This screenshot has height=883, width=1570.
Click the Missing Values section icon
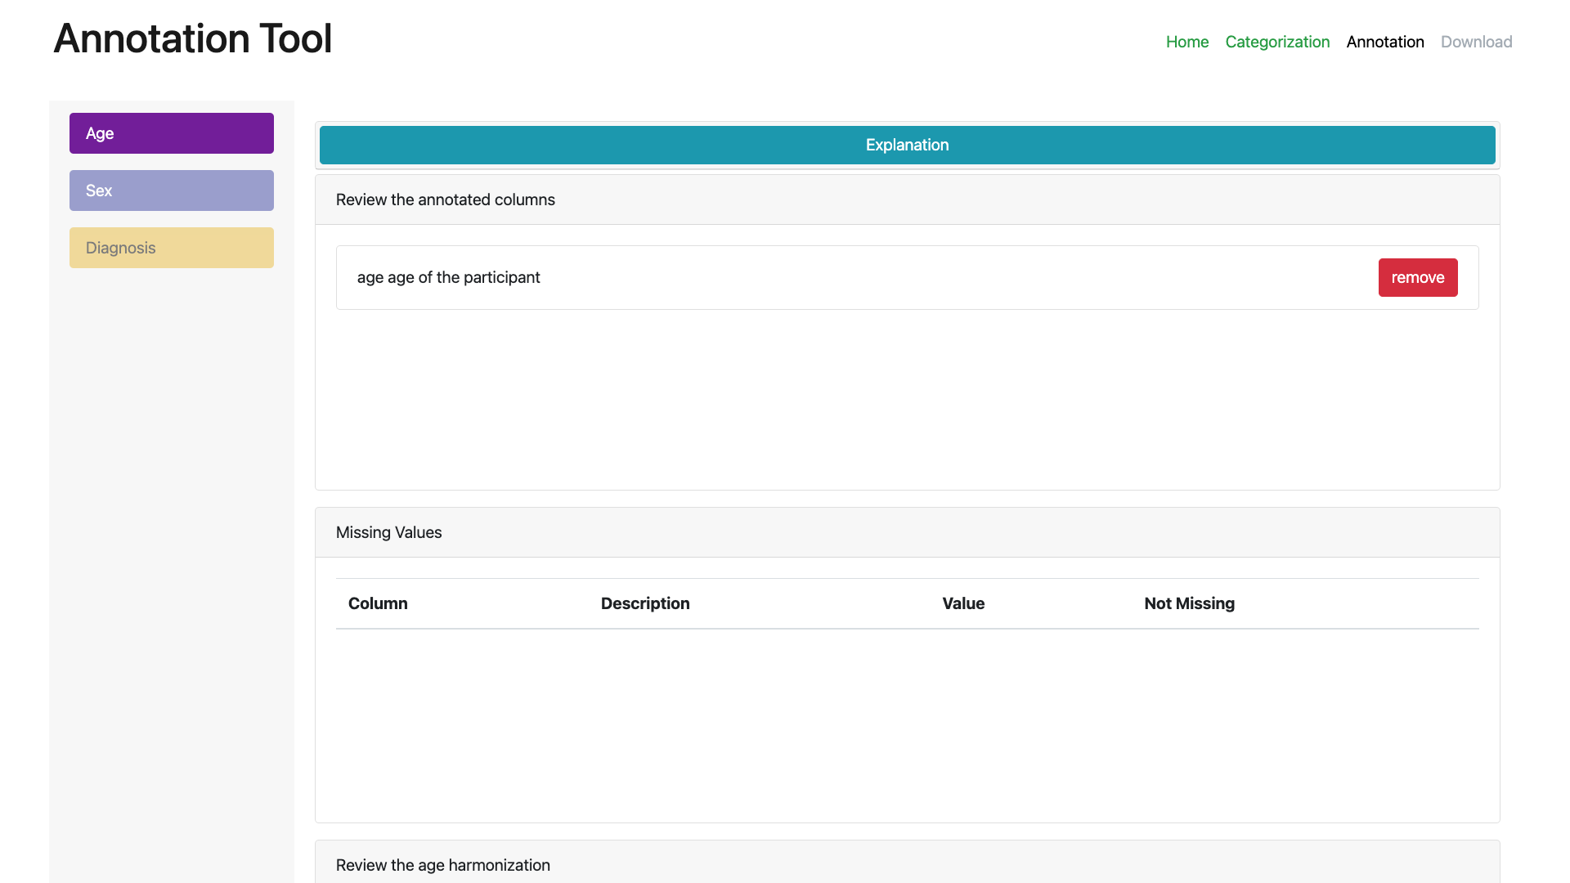[388, 531]
